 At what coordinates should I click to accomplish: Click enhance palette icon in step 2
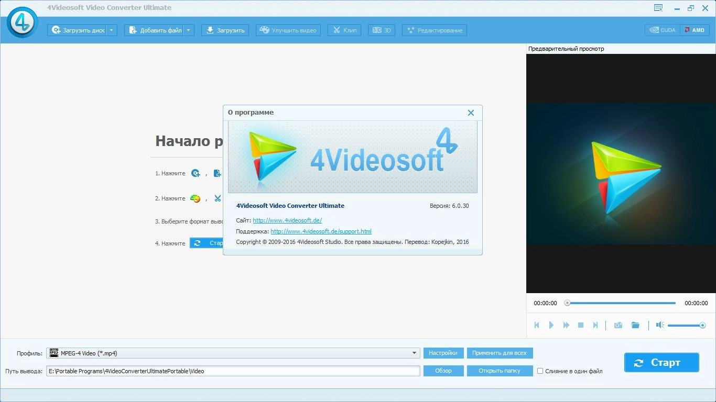[195, 198]
